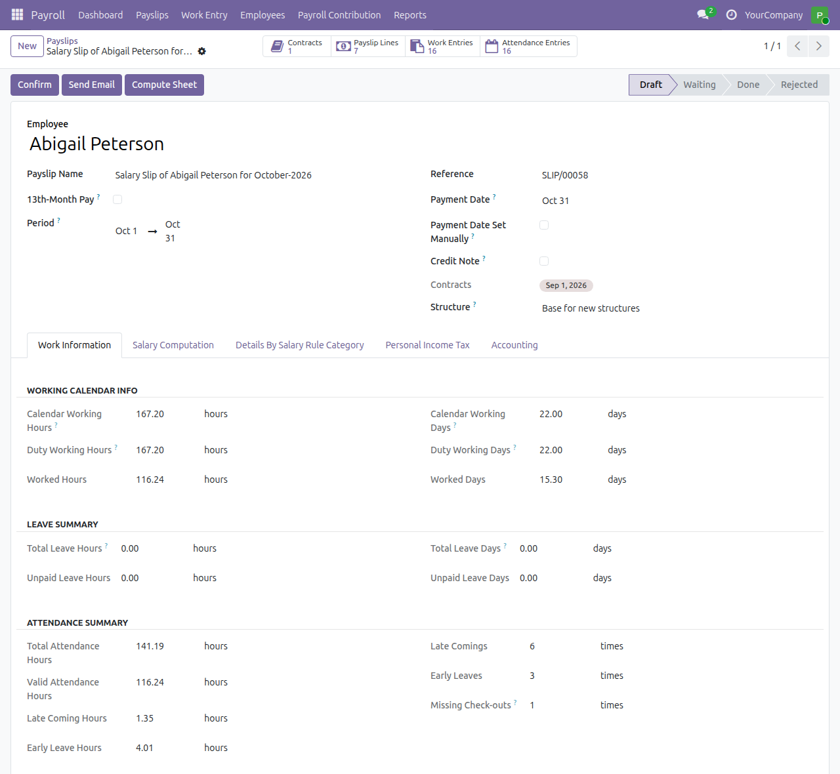Click the Send Email button
The image size is (840, 774).
92,85
